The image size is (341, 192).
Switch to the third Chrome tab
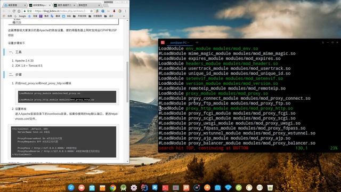click(x=64, y=5)
